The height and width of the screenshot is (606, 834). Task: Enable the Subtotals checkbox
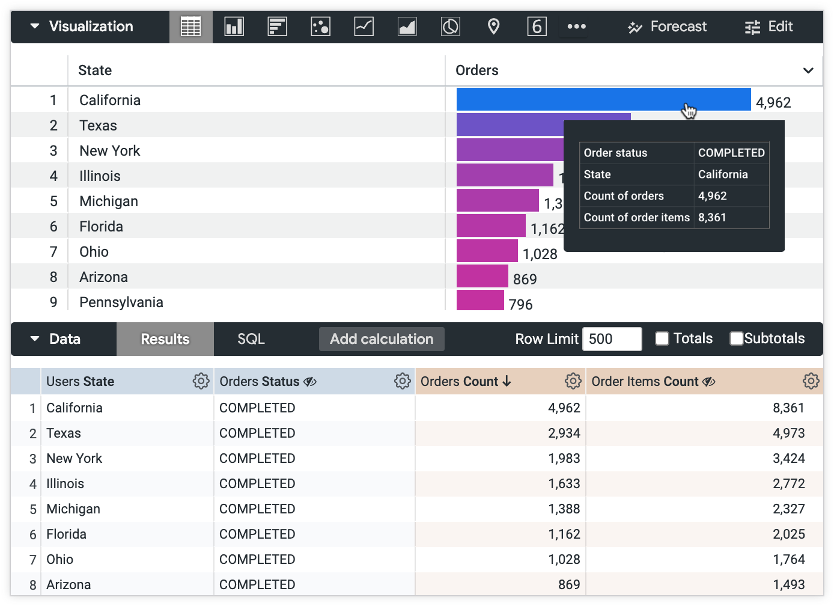coord(736,338)
